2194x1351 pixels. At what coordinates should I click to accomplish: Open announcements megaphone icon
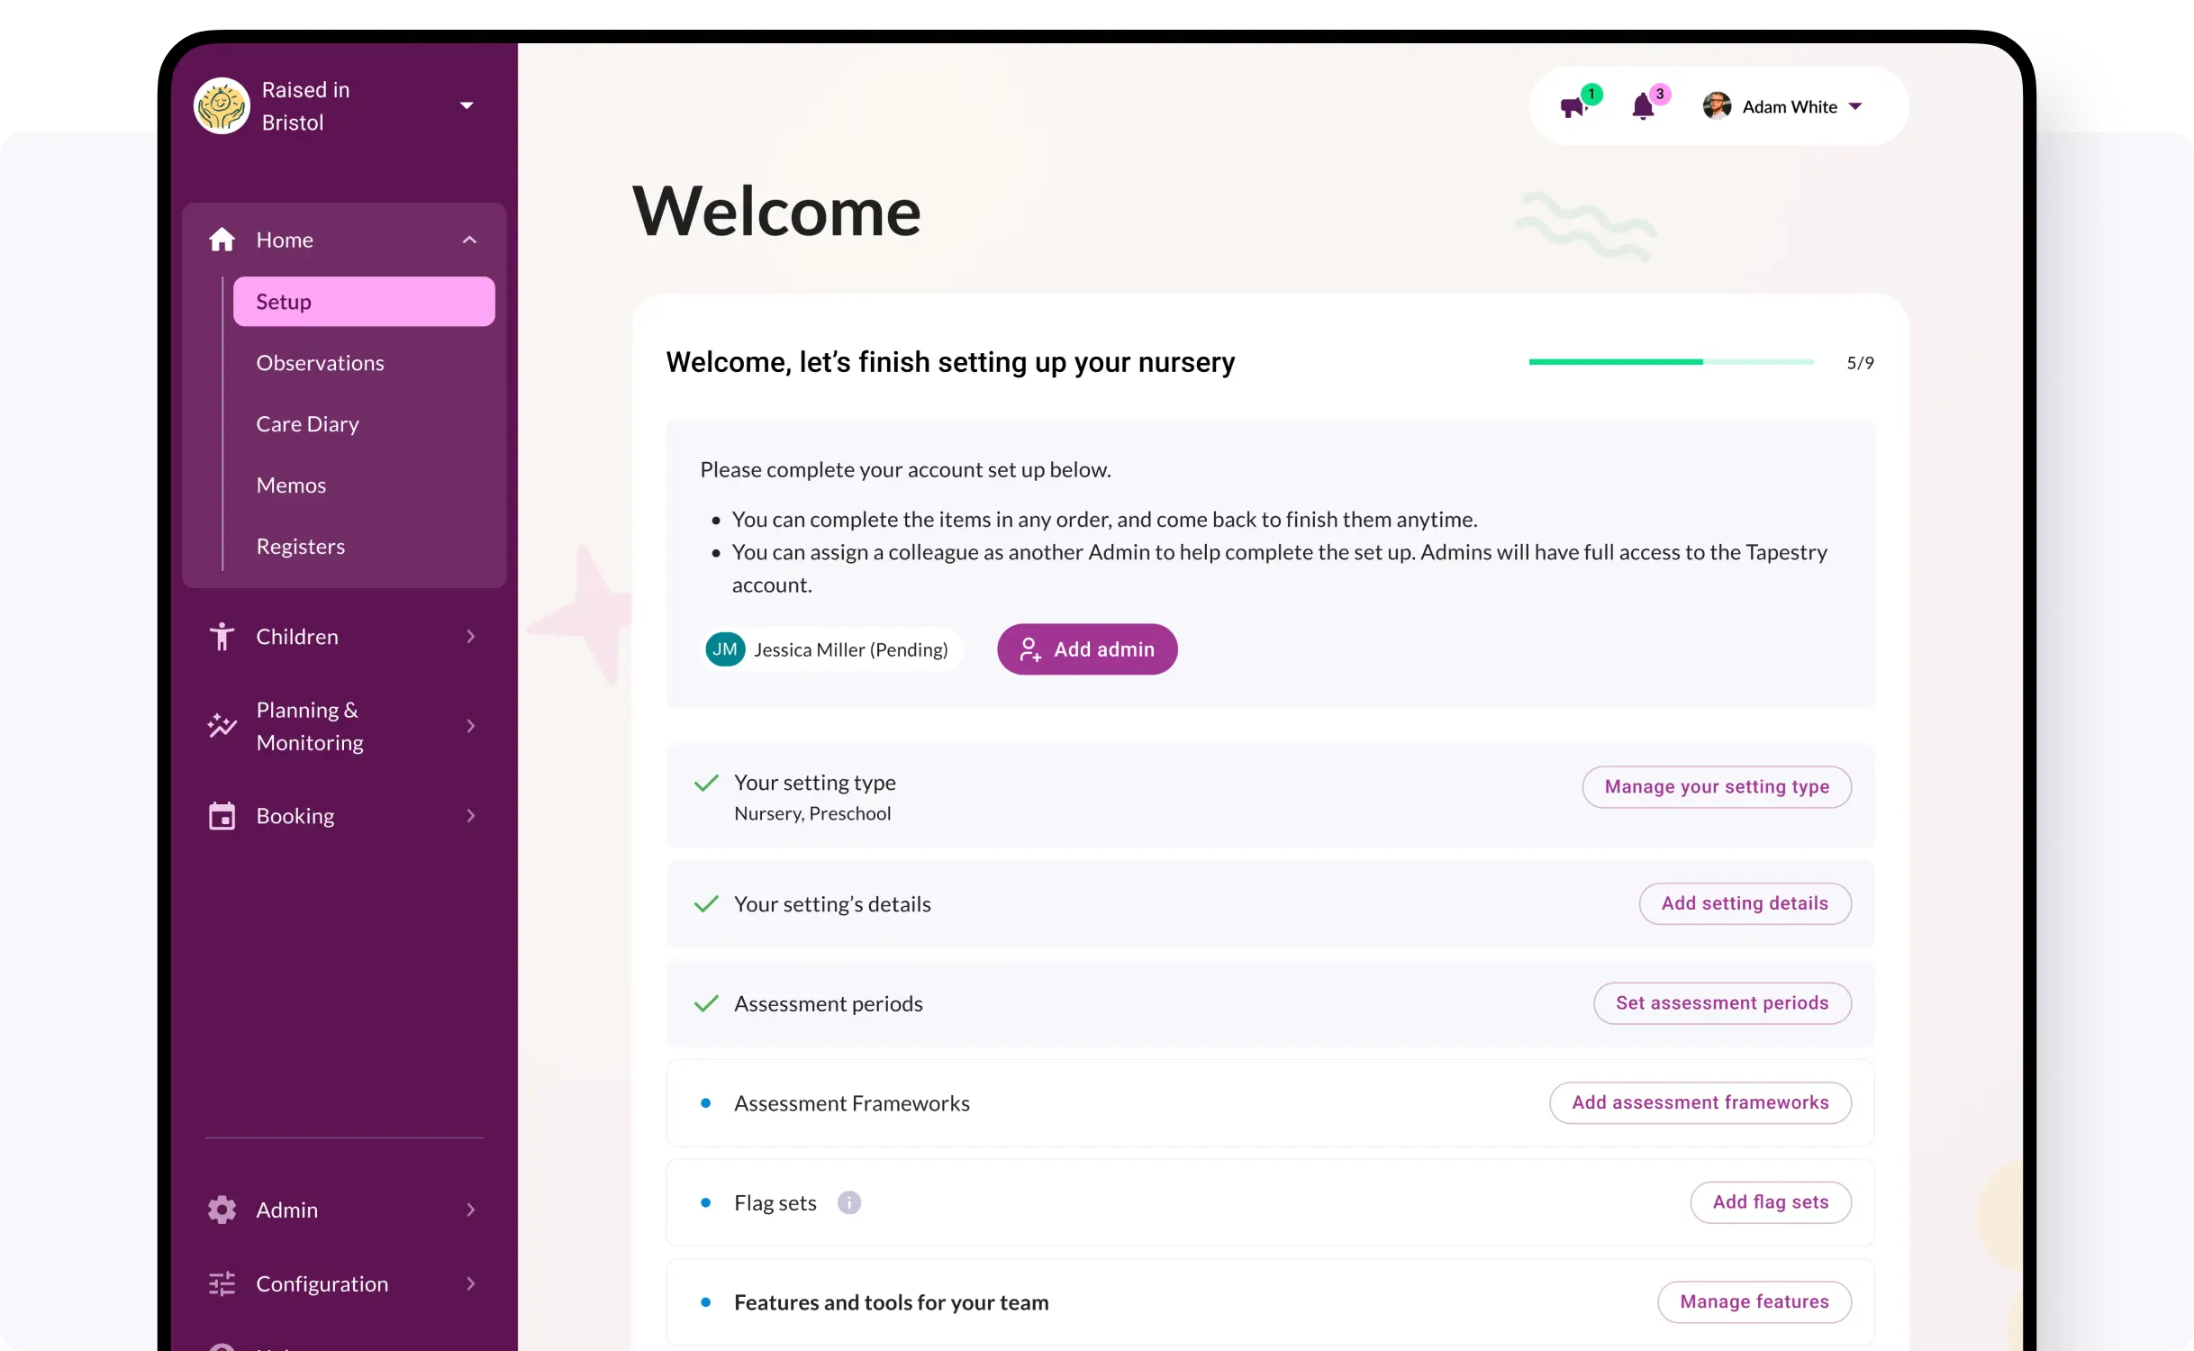point(1573,107)
